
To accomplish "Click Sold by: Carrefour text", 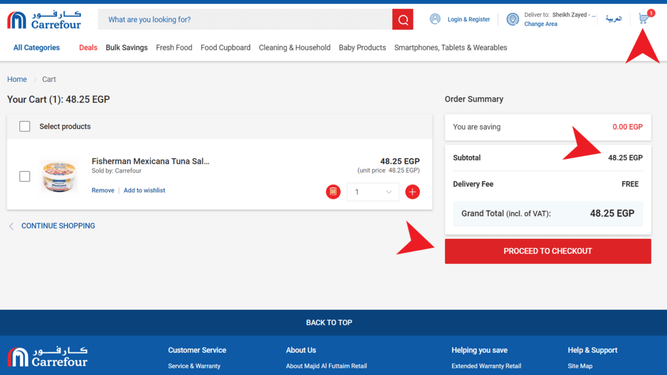I will 117,171.
